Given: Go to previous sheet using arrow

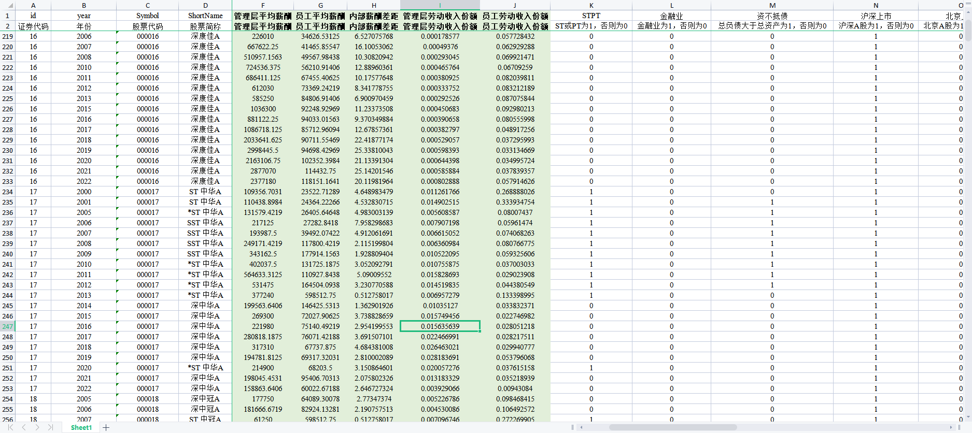Looking at the screenshot, I should 24,427.
